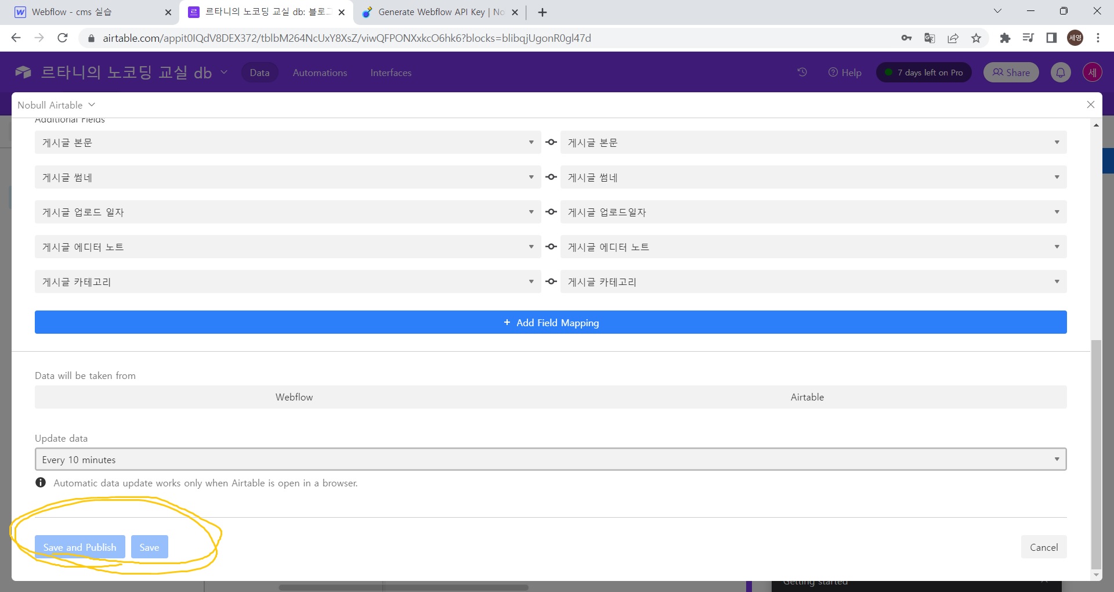1114x592 pixels.
Task: Open base history clock icon
Action: pyautogui.click(x=802, y=72)
